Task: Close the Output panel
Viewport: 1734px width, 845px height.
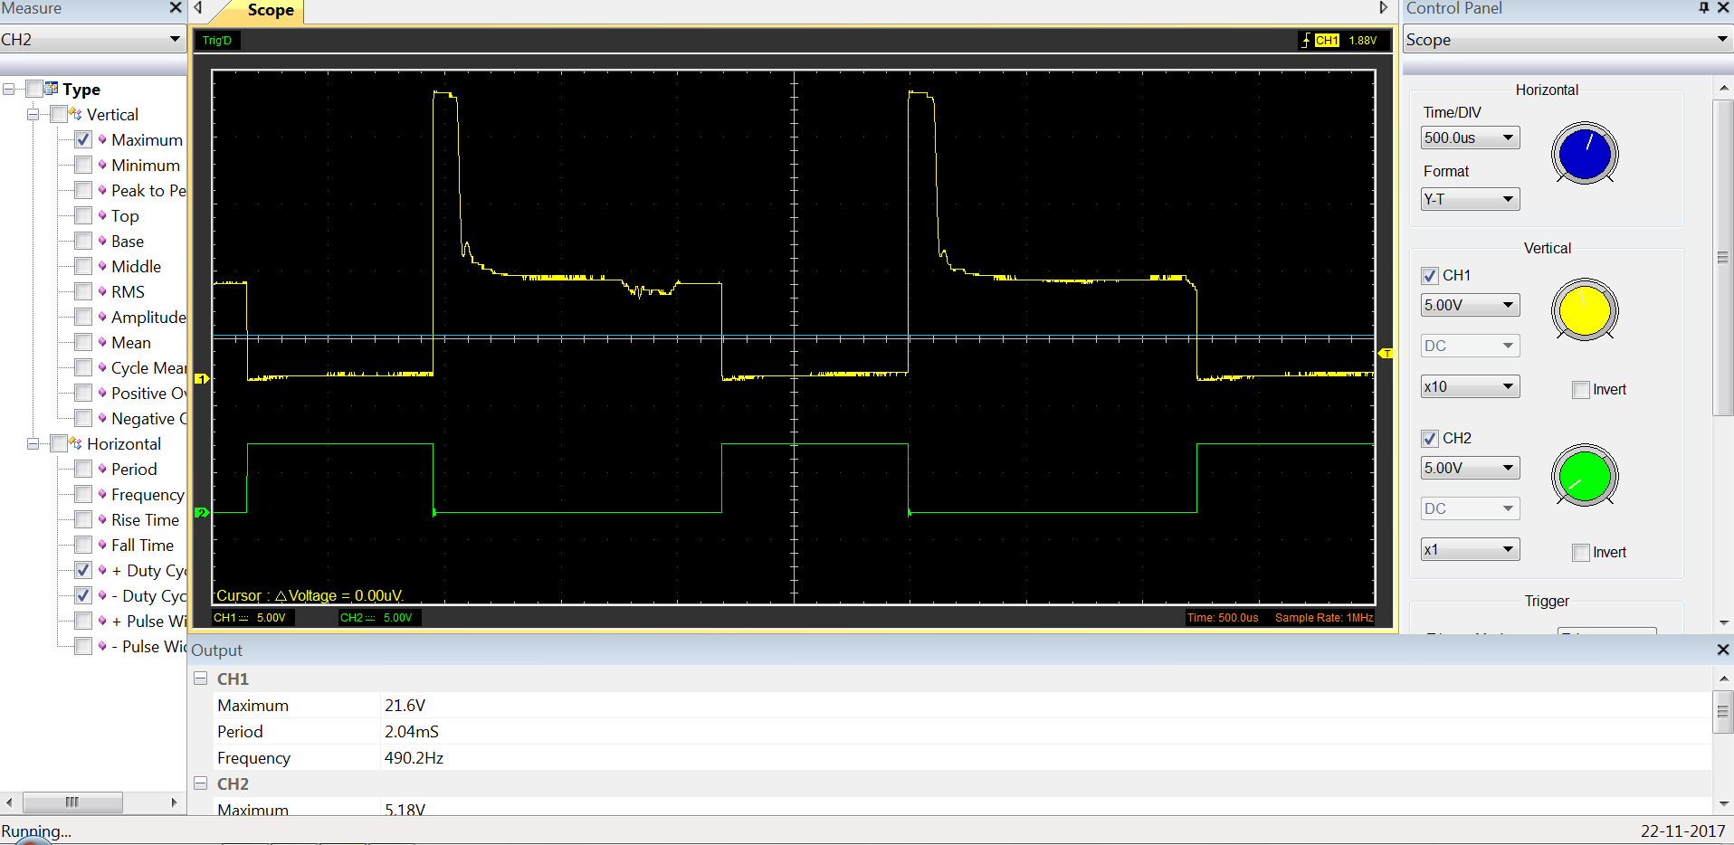Action: (1723, 650)
